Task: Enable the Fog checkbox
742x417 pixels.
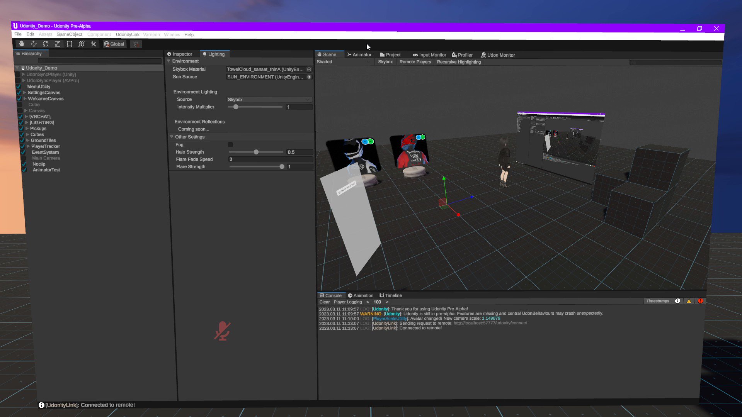Action: click(230, 145)
